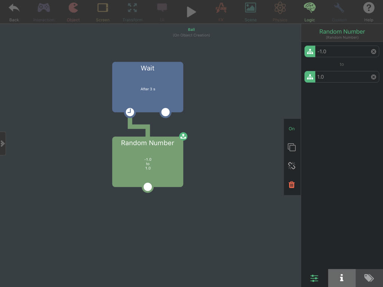383x287 pixels.
Task: Go back with the Back arrow
Action: click(14, 12)
